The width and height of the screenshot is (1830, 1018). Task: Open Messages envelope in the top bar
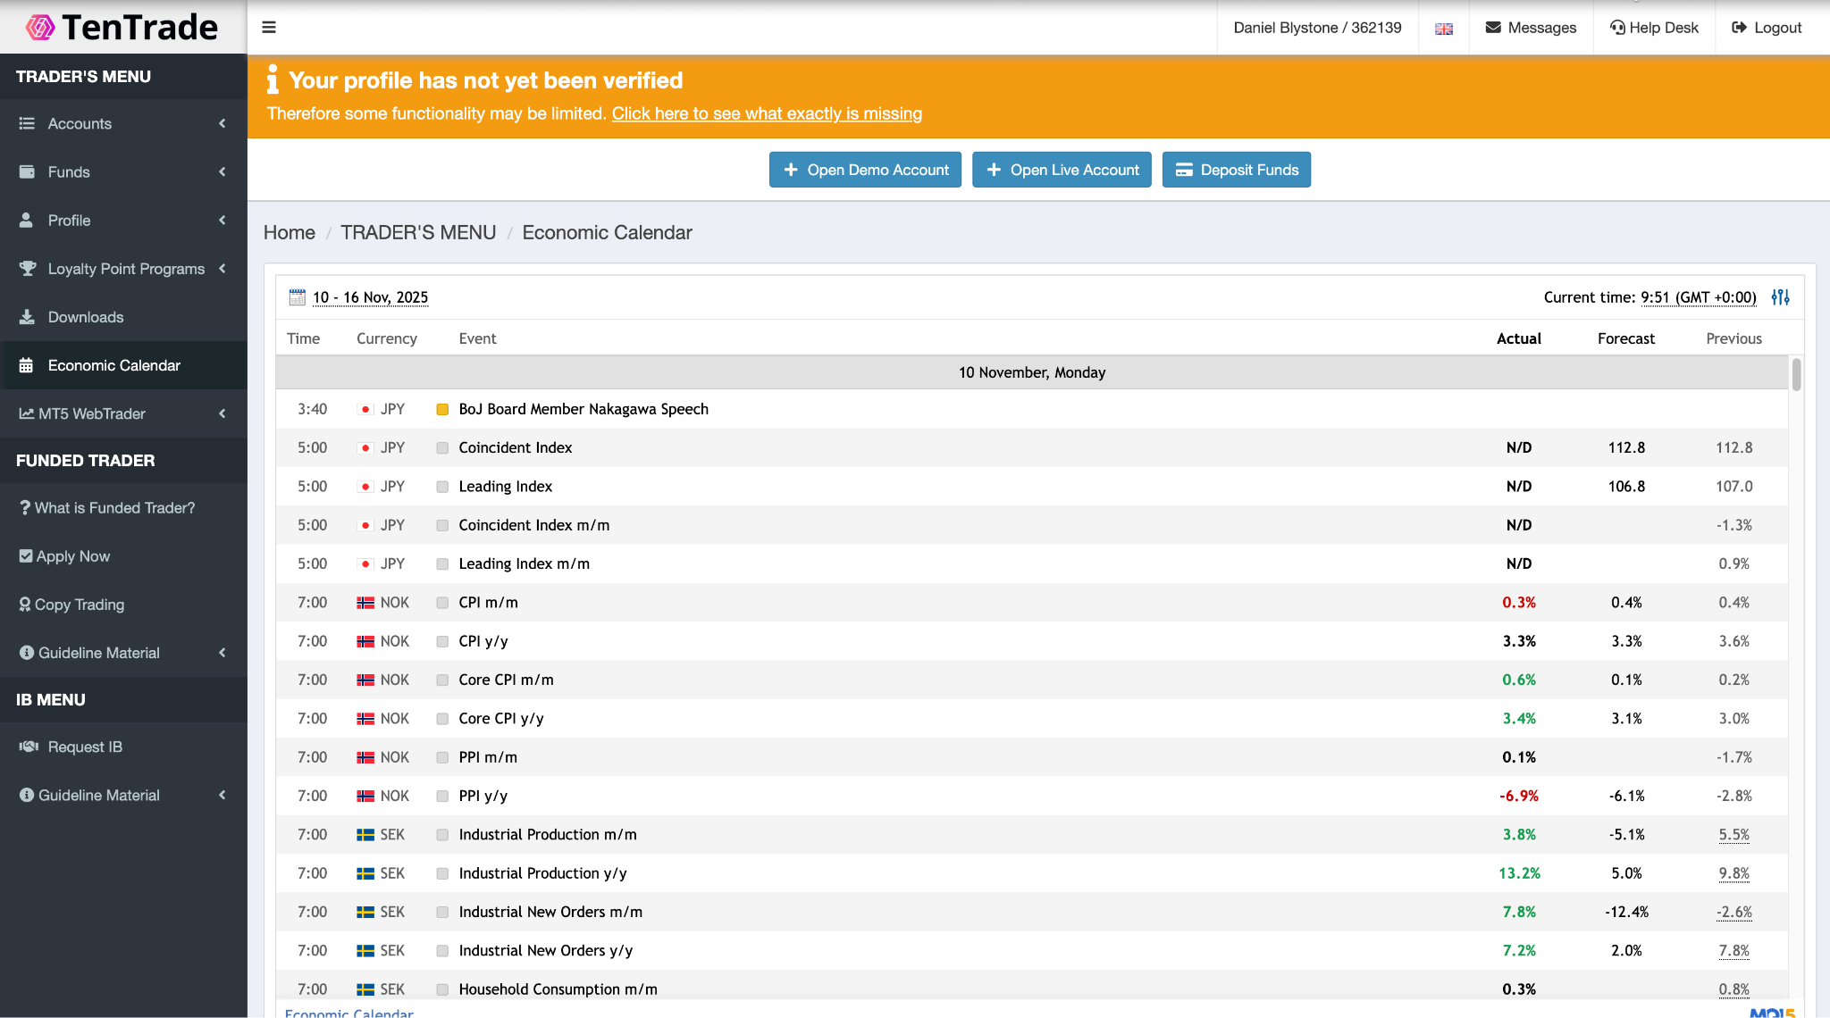[1531, 28]
